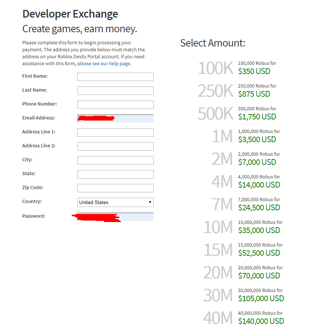
Task: Select the Address Line 2 field
Action: point(116,146)
